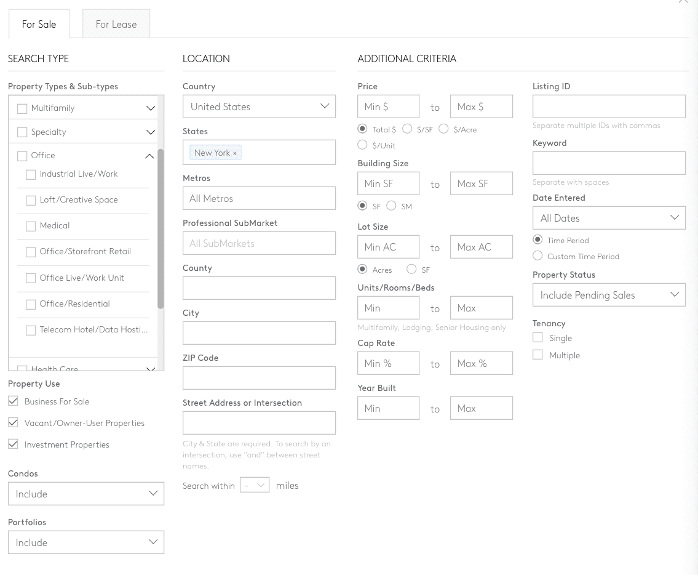The image size is (698, 575).
Task: Choose Custom Time Period option
Action: click(537, 256)
